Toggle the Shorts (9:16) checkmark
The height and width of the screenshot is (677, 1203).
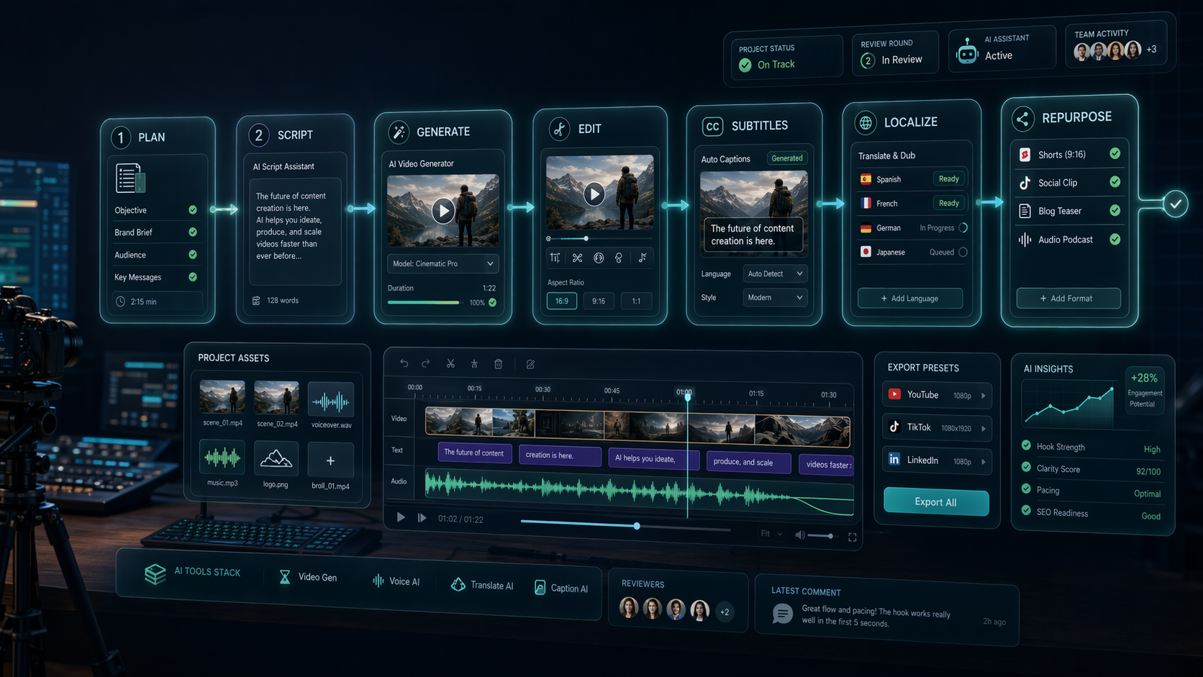(1115, 153)
